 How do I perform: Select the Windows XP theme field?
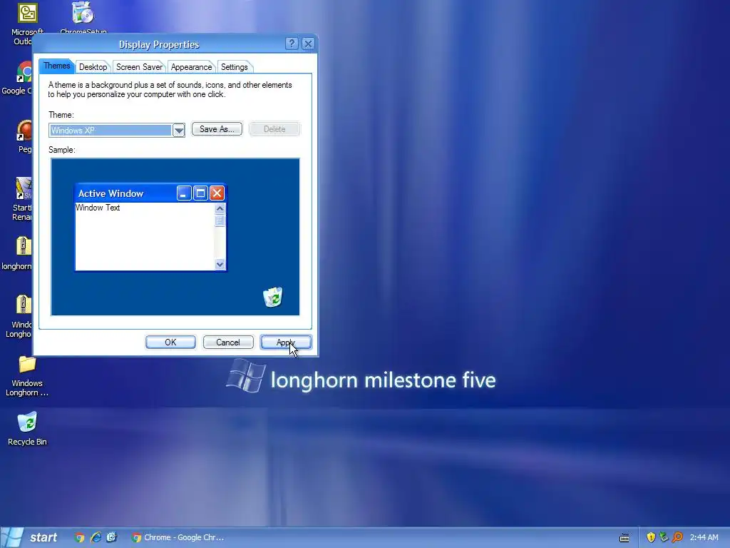(x=110, y=131)
